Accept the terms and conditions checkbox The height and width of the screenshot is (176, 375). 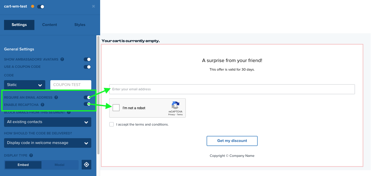[x=112, y=124]
